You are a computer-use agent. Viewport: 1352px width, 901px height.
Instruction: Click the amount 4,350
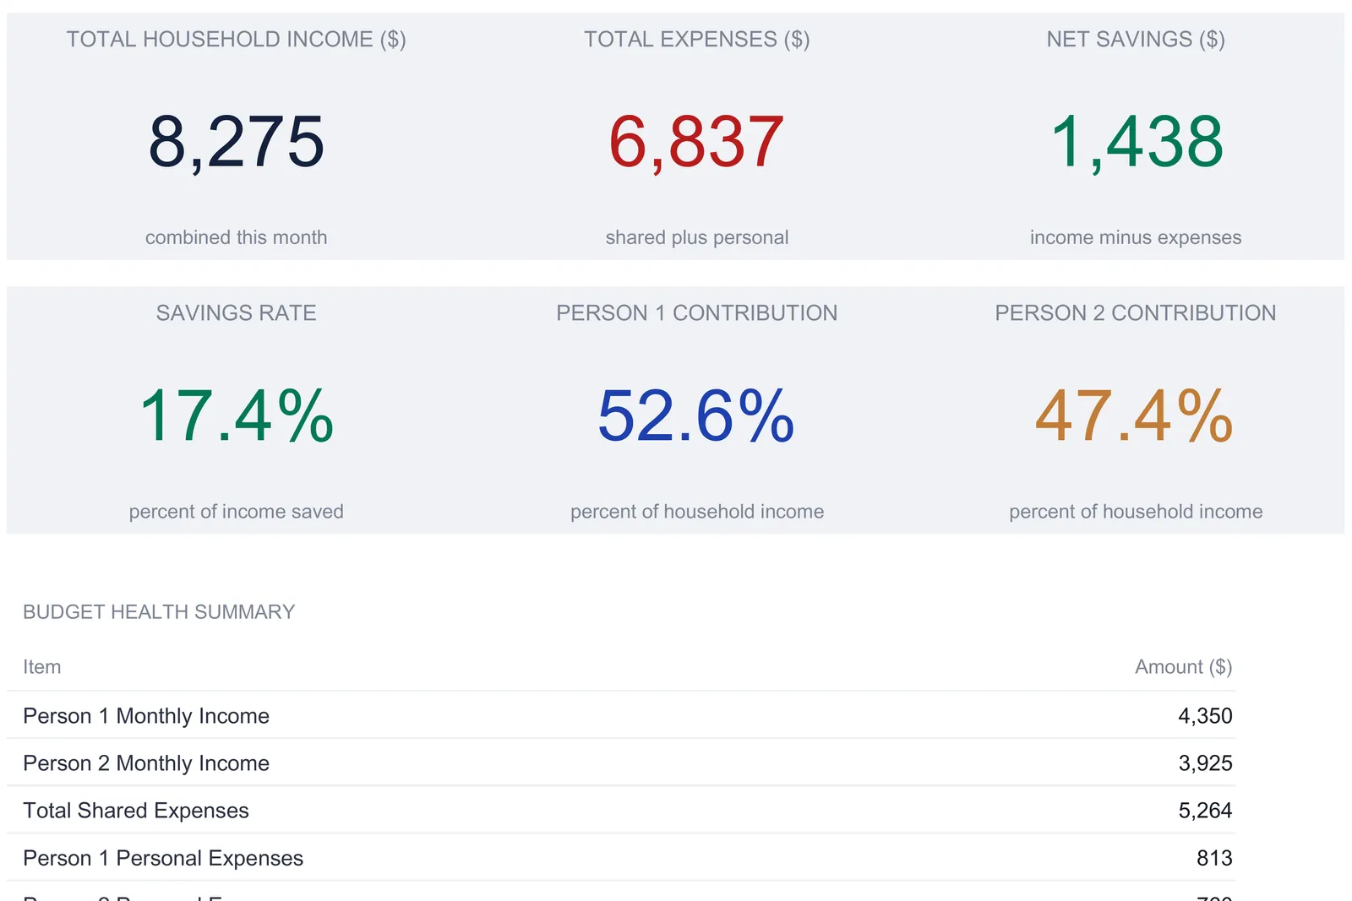[x=1205, y=716]
